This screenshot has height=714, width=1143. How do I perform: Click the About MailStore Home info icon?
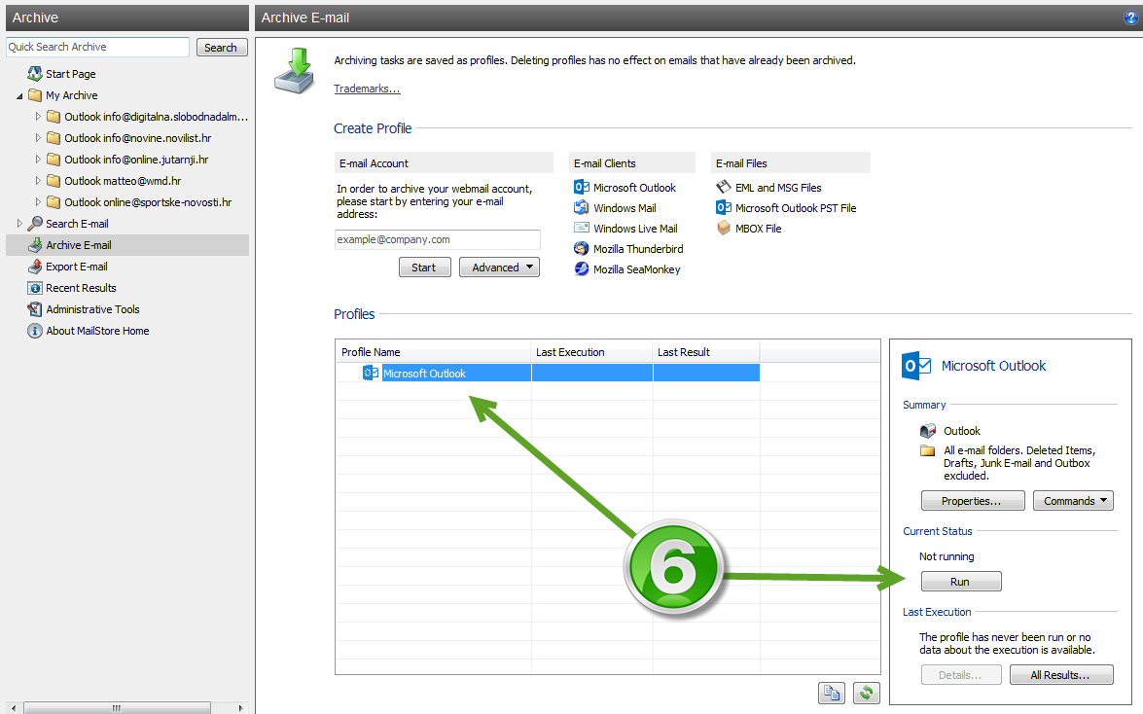(34, 331)
